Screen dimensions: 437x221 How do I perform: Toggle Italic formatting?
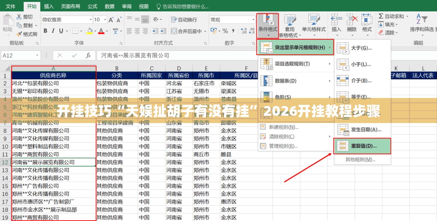point(53,31)
